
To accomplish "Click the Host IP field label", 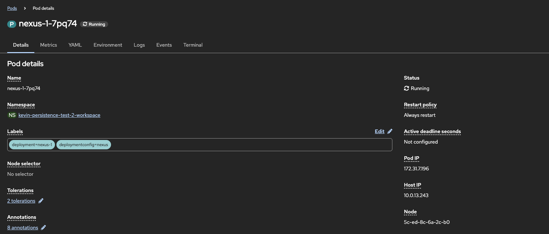I will pos(413,185).
